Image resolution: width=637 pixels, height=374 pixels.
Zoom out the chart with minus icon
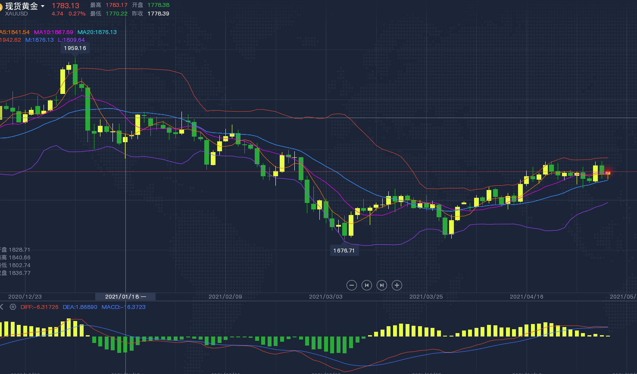pyautogui.click(x=352, y=285)
